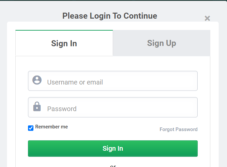Place the cursor in the Password box

[120, 109]
